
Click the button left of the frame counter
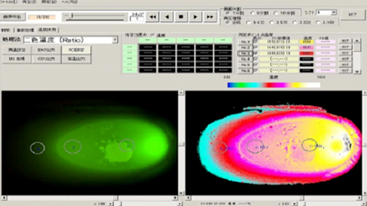[13, 17]
